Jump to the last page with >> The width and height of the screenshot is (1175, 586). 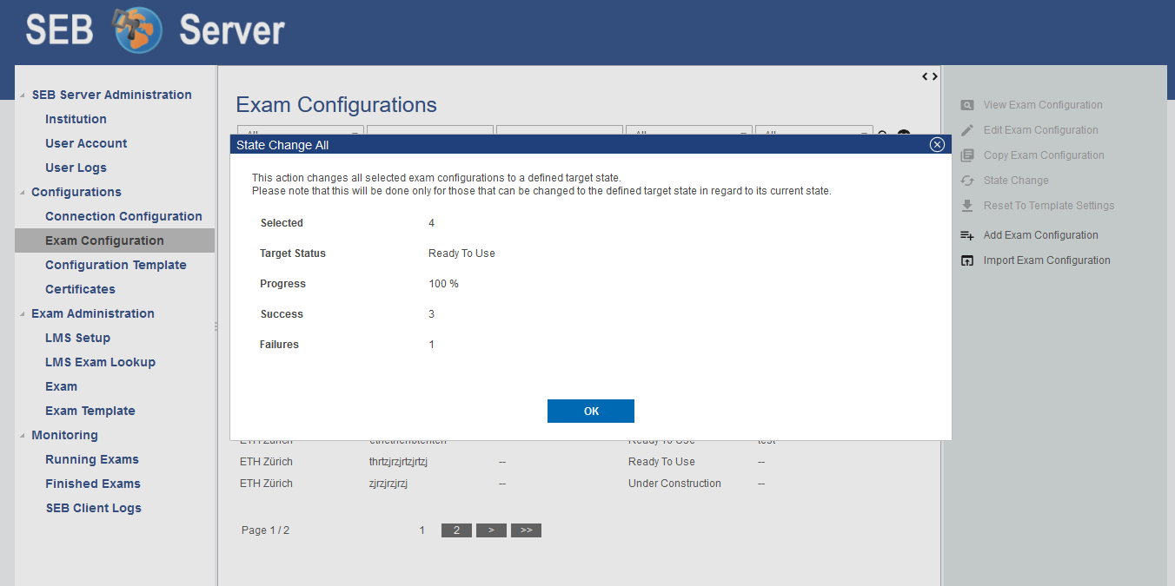pos(526,530)
